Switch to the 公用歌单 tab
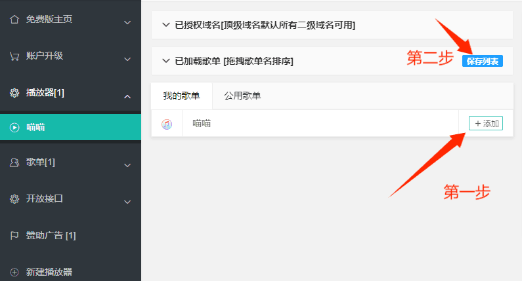The width and height of the screenshot is (522, 281). [x=242, y=96]
